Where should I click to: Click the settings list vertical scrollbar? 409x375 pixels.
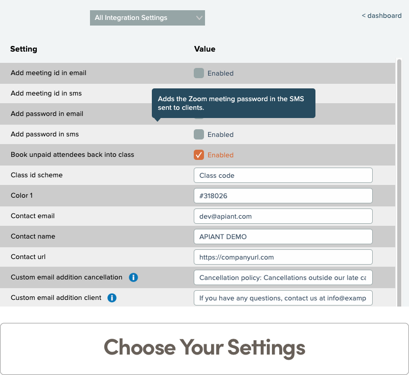coord(399,179)
